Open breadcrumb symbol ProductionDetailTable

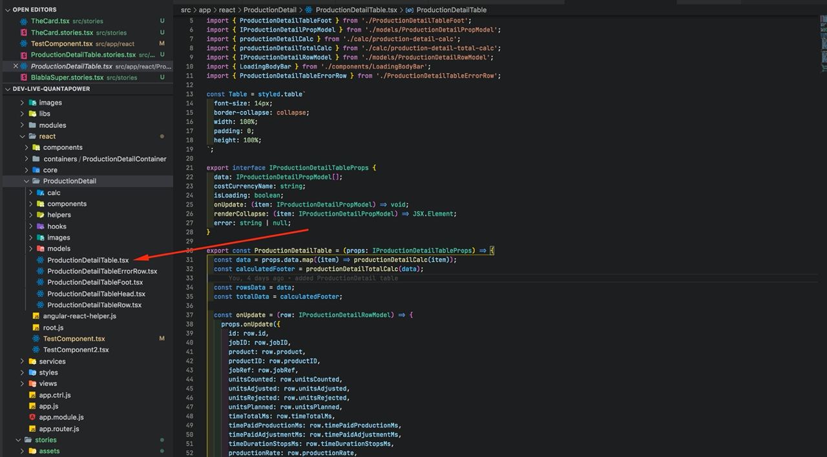point(452,10)
